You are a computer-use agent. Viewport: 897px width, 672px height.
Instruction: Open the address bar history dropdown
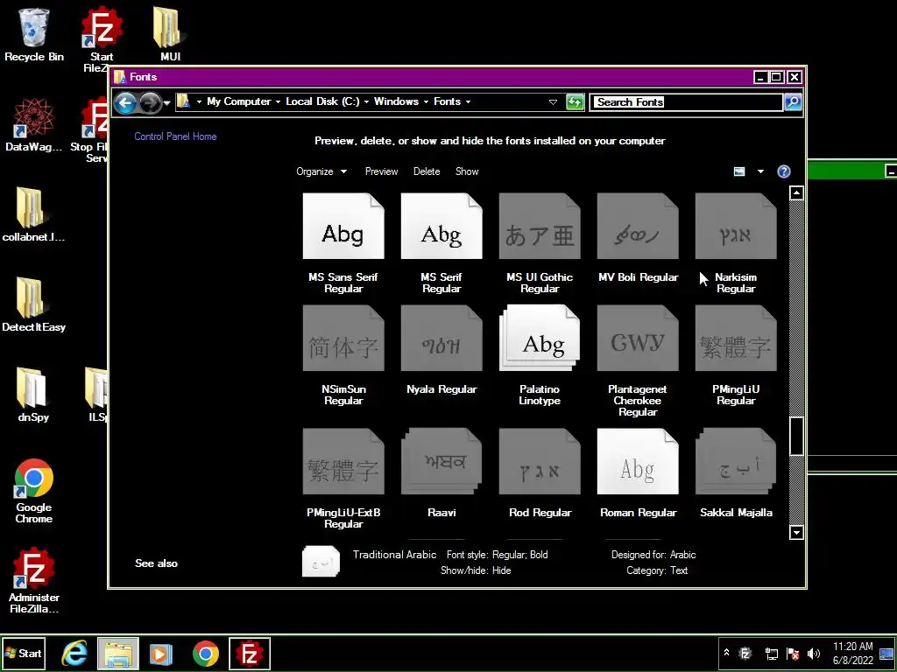(553, 102)
